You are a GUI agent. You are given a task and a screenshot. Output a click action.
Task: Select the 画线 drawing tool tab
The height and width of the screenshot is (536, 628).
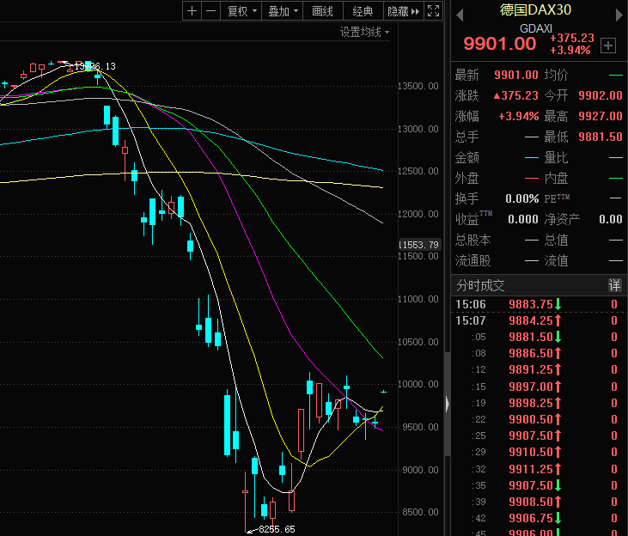coord(323,11)
